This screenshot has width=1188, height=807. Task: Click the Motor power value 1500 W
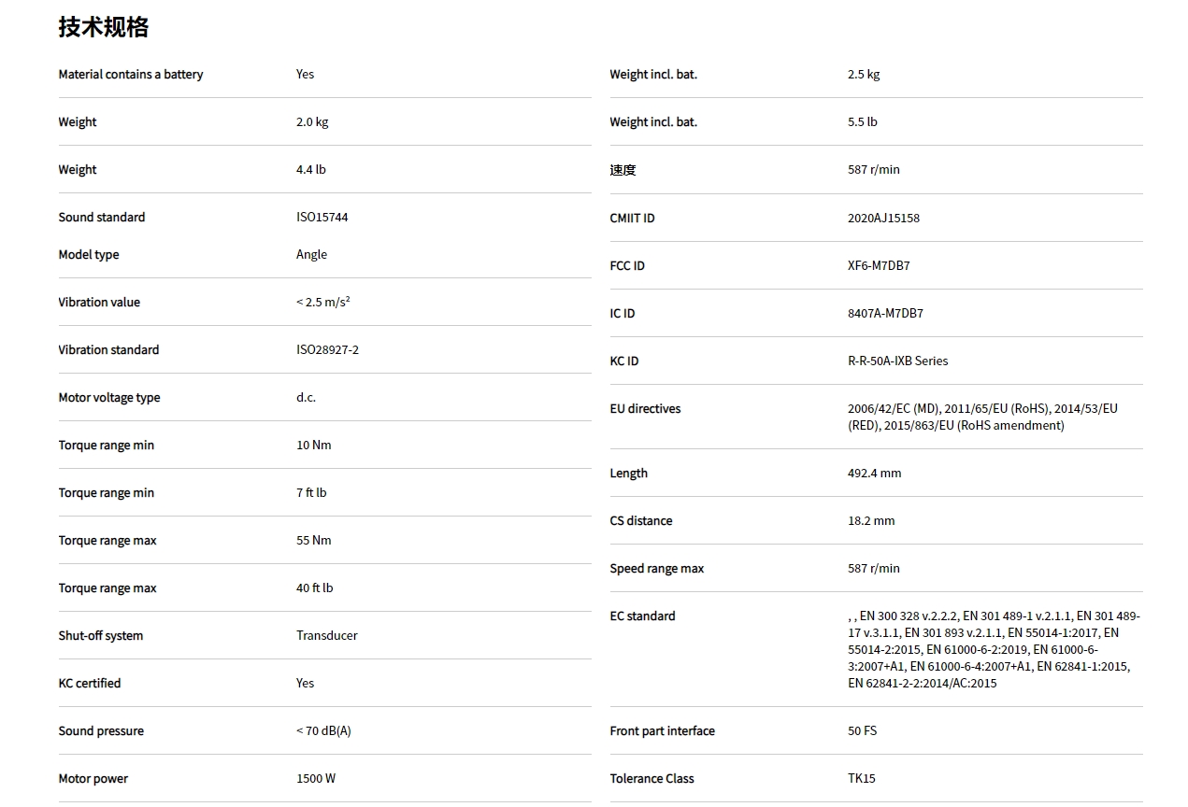pyautogui.click(x=315, y=779)
